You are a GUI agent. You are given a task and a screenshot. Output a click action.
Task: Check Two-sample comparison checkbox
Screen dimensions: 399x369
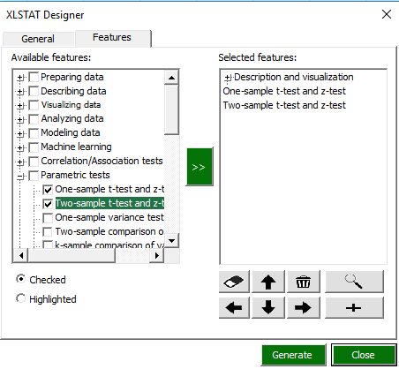pos(48,232)
